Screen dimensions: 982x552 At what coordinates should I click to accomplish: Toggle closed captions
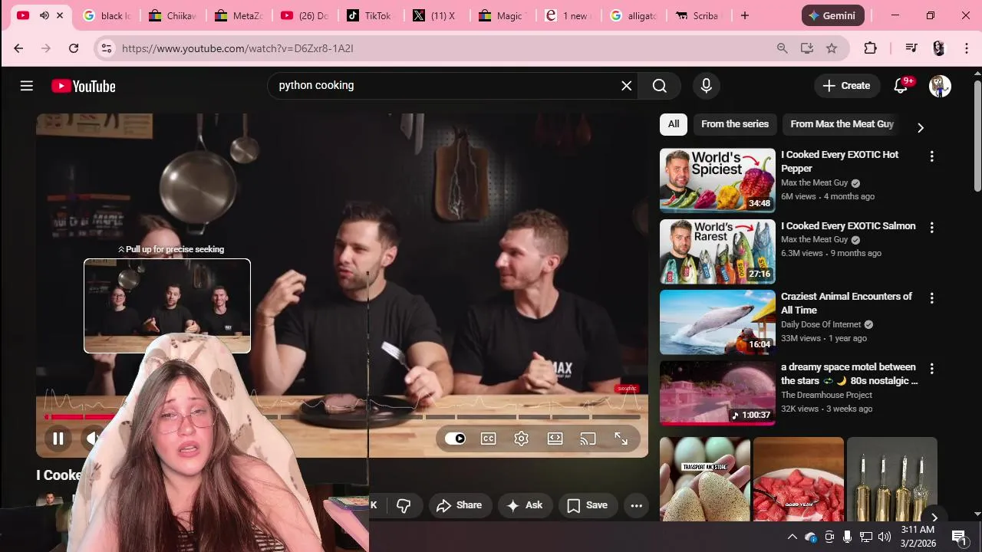coord(489,439)
